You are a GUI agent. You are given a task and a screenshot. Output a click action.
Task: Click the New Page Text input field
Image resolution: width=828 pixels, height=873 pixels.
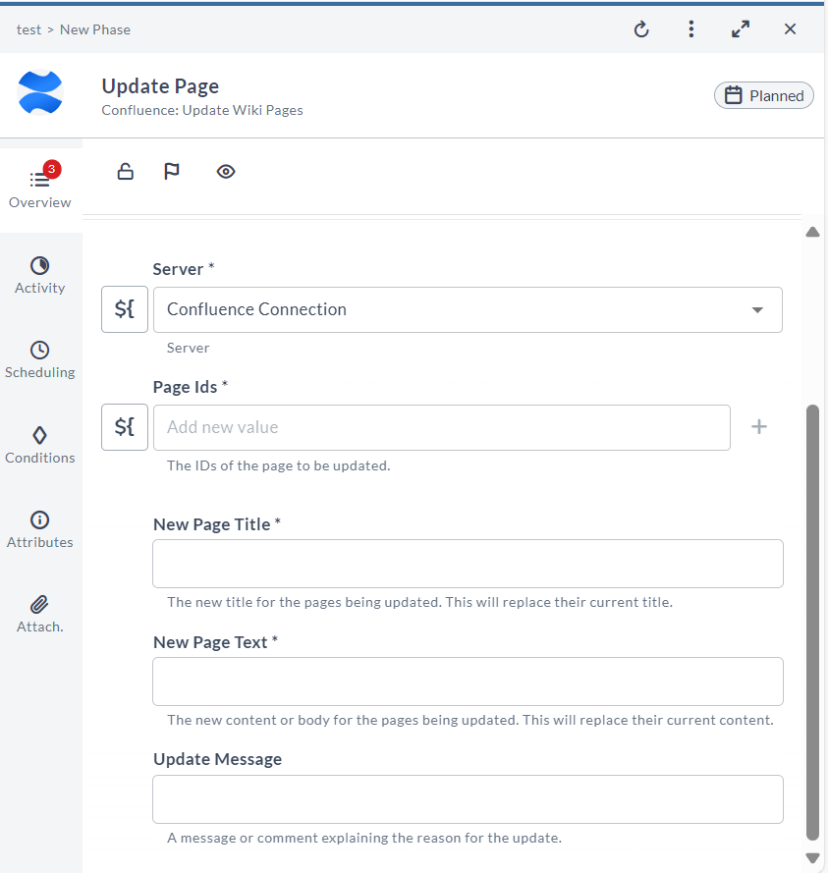(468, 682)
